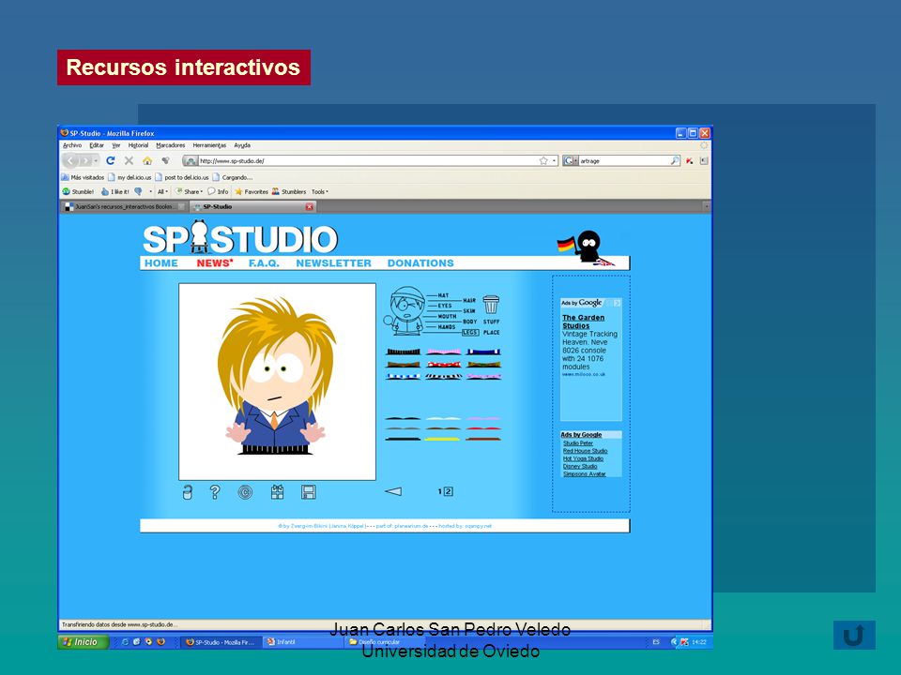Open the dropdown arrow after thumbs-down icon
This screenshot has width=901, height=675.
point(151,191)
